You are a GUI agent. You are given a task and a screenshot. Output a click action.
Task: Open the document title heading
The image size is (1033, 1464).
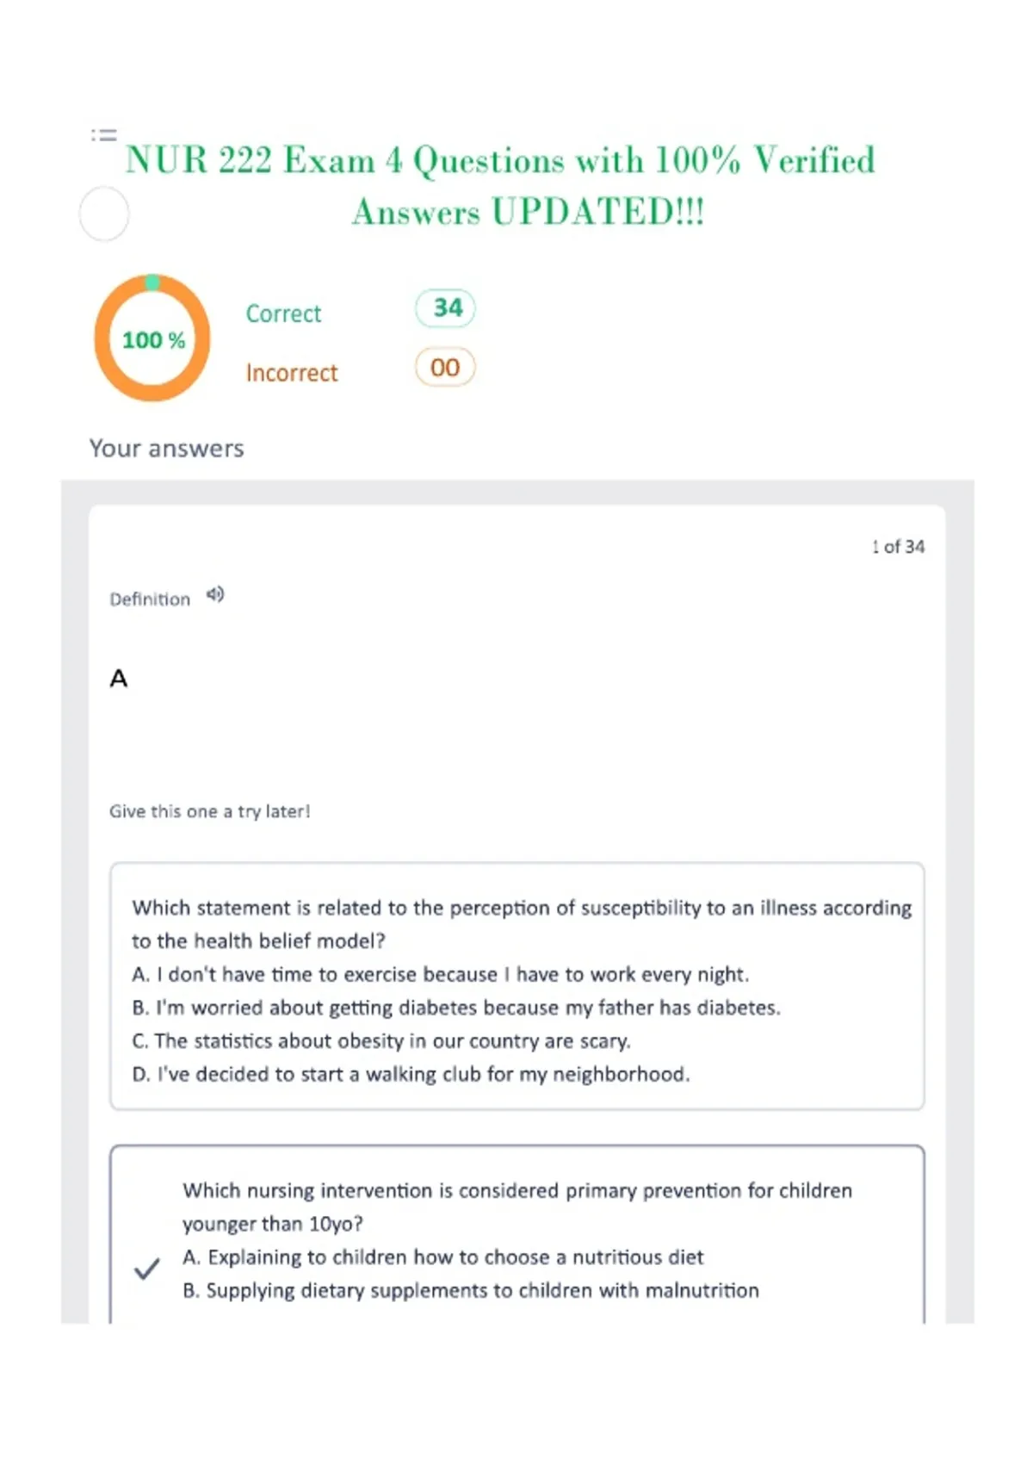tap(501, 185)
